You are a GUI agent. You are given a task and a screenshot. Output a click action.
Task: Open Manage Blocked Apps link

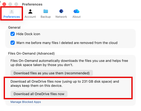[x=26, y=102]
